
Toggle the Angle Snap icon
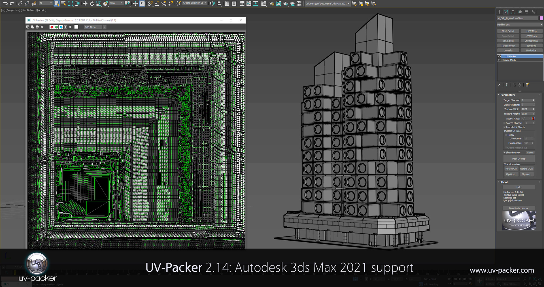click(x=157, y=3)
